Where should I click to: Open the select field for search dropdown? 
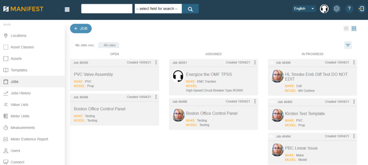click(158, 9)
